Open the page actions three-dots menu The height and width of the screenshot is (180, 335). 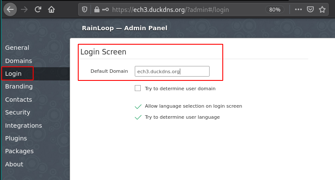(x=298, y=10)
